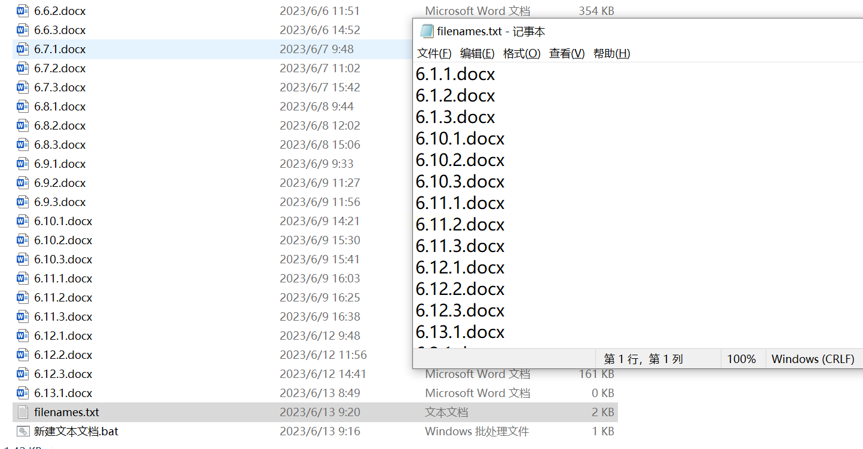Click the Word icon beside 6.9.3.docx
The height and width of the screenshot is (449, 863).
click(x=23, y=202)
